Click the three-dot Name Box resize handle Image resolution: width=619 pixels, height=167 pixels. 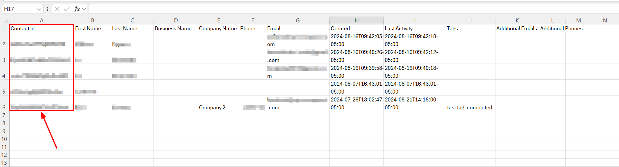click(x=48, y=9)
